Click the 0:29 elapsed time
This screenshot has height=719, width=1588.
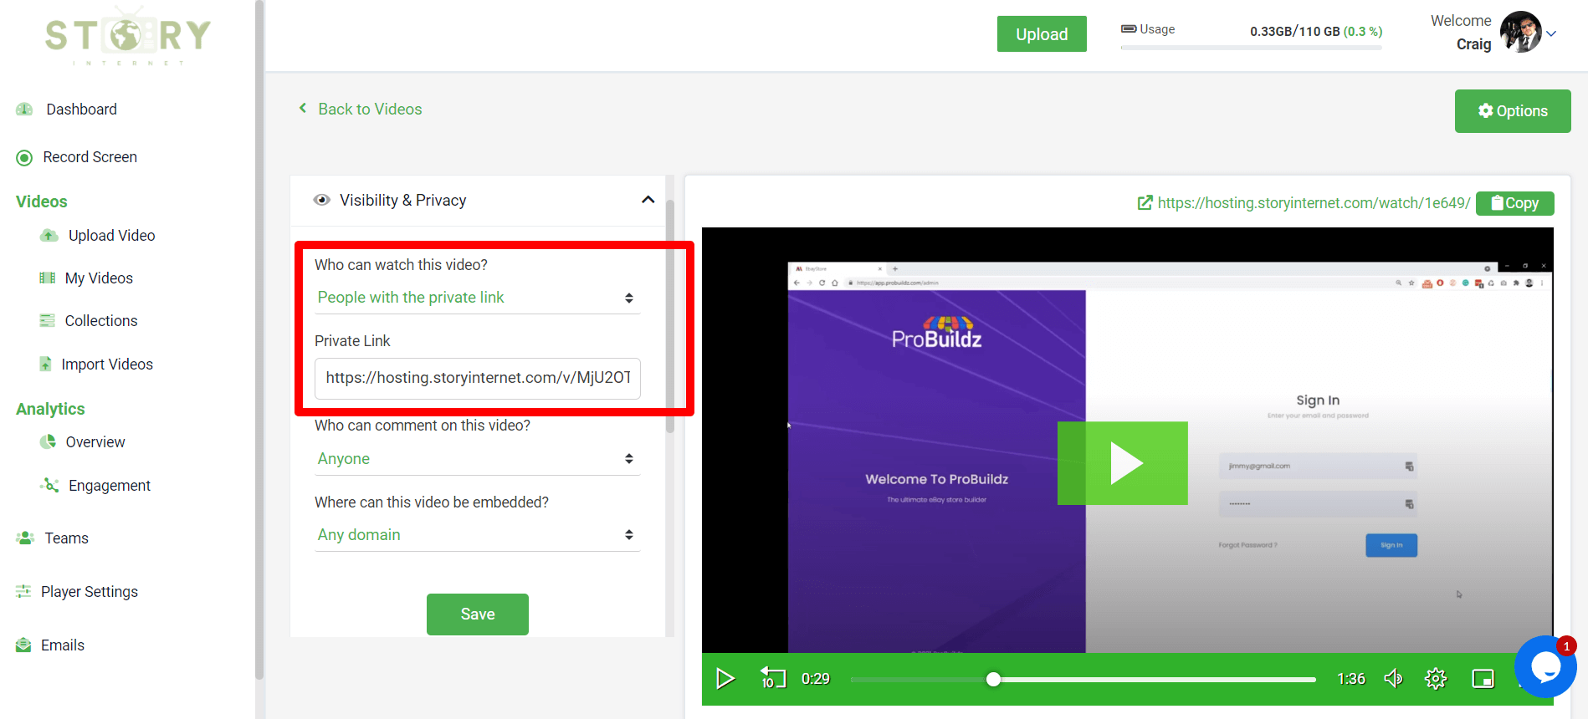point(816,679)
